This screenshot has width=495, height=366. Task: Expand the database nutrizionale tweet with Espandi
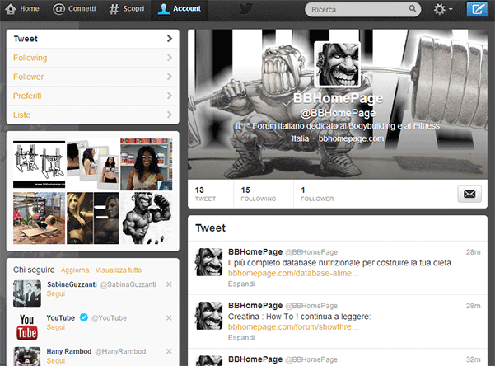pos(241,284)
